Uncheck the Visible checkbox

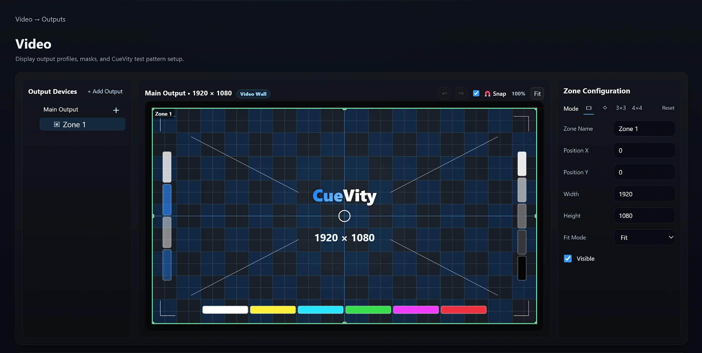pos(568,259)
